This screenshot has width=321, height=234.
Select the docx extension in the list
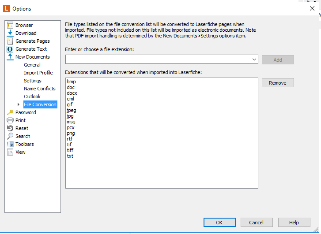coord(72,93)
